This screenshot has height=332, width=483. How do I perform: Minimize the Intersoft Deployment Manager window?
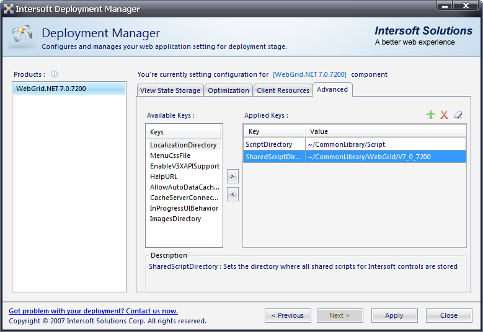pyautogui.click(x=445, y=6)
